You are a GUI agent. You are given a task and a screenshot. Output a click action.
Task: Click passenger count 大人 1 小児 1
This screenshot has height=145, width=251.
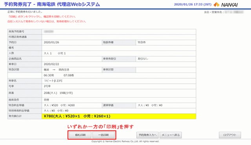55,53
